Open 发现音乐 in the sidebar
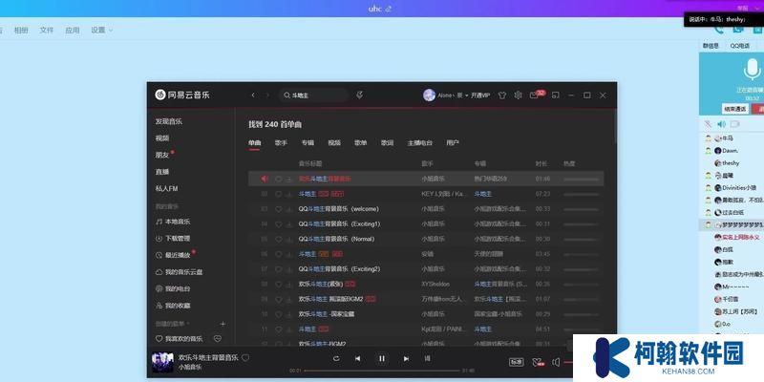 click(169, 121)
